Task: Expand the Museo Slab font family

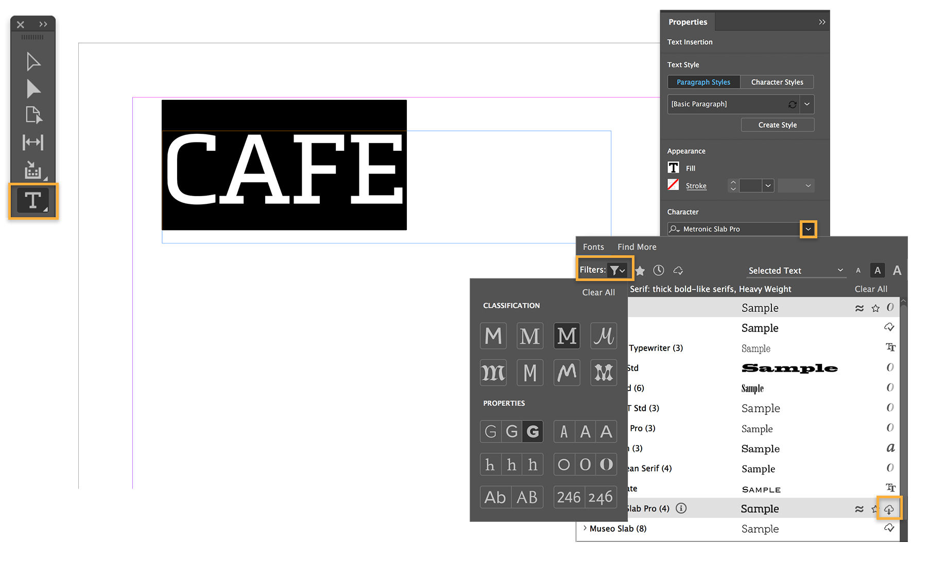Action: [x=585, y=529]
